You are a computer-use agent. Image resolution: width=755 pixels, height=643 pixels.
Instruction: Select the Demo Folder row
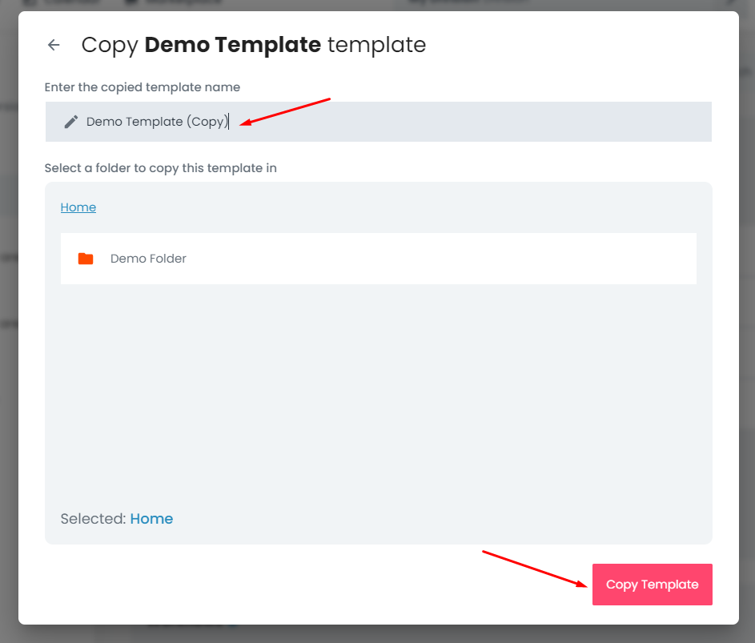point(379,259)
